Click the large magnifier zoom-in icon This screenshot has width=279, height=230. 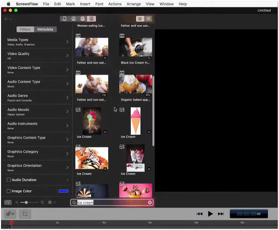click(42, 203)
